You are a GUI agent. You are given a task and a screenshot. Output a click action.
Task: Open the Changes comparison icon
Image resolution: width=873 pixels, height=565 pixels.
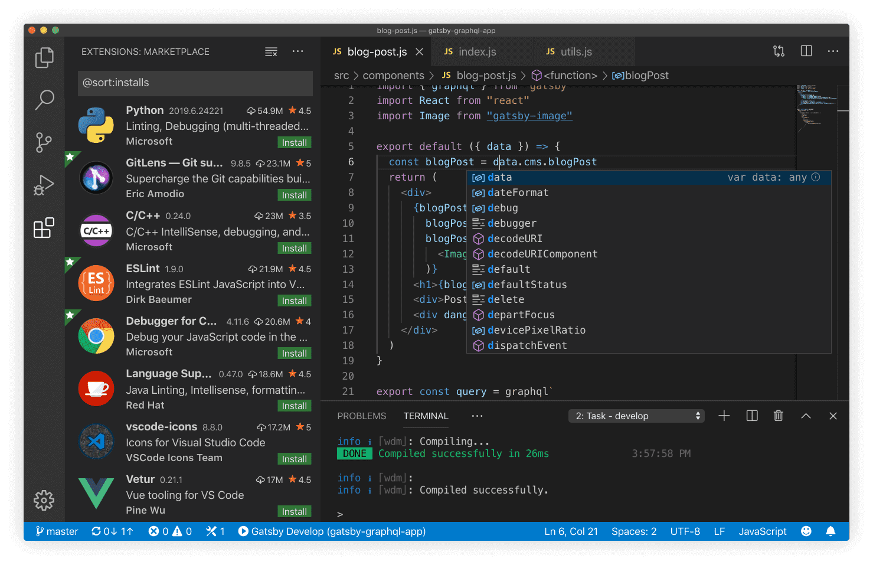click(x=779, y=51)
